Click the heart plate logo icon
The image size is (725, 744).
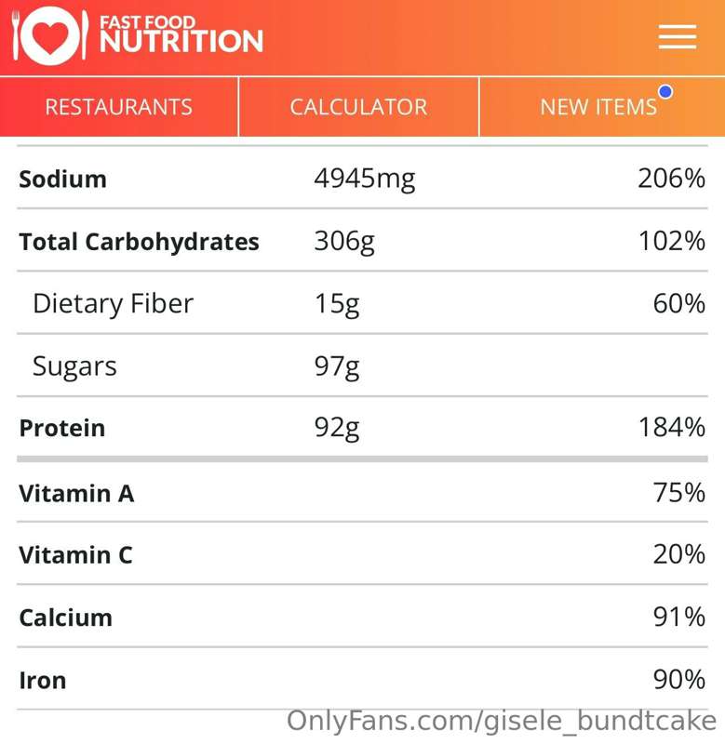(50, 35)
